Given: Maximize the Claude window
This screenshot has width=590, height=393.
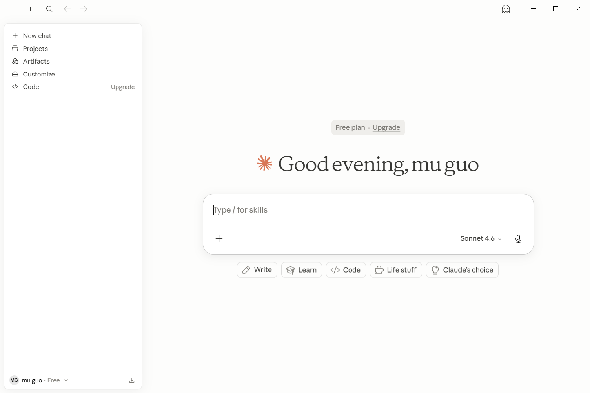Looking at the screenshot, I should (555, 9).
